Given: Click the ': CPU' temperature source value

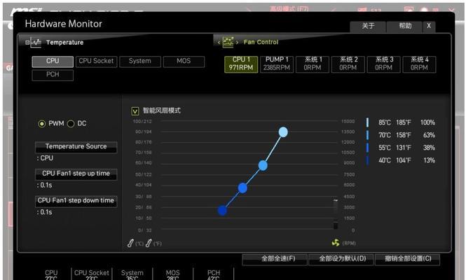Looking at the screenshot, I should [x=45, y=158].
